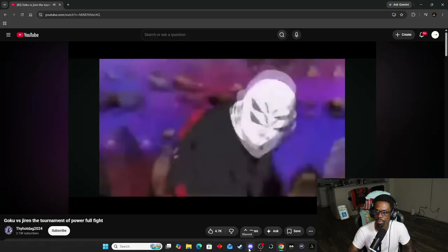
Task: Expand the tab search dropdown
Action: pos(5,5)
